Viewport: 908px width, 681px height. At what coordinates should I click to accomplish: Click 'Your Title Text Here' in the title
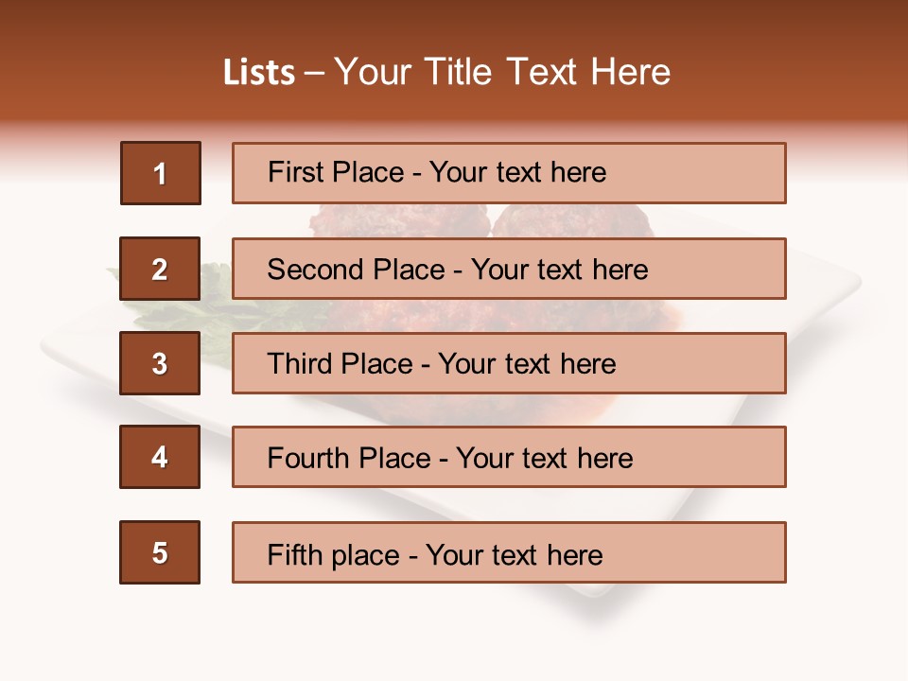click(x=502, y=73)
